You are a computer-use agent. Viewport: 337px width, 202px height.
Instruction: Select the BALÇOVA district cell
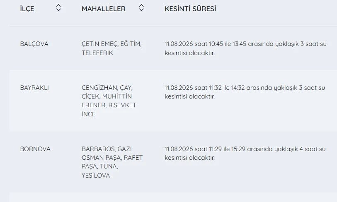[x=34, y=44]
